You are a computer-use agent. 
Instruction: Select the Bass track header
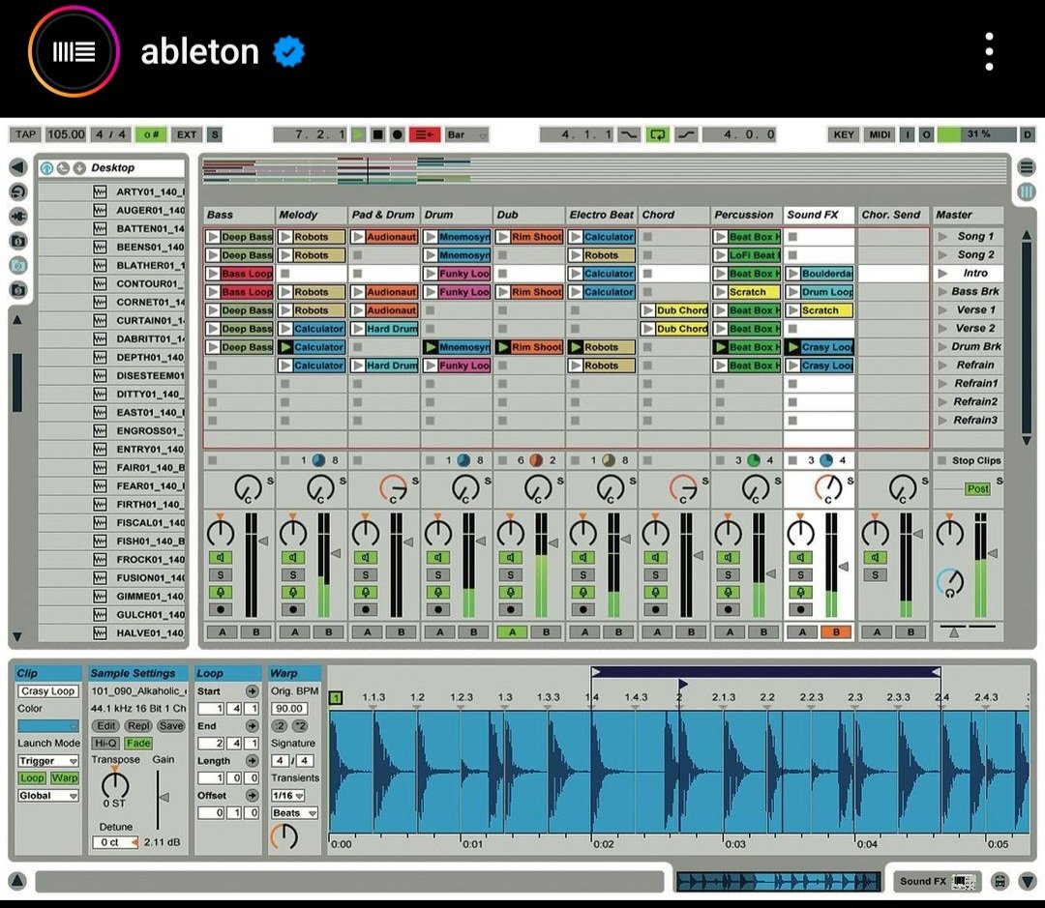[239, 216]
